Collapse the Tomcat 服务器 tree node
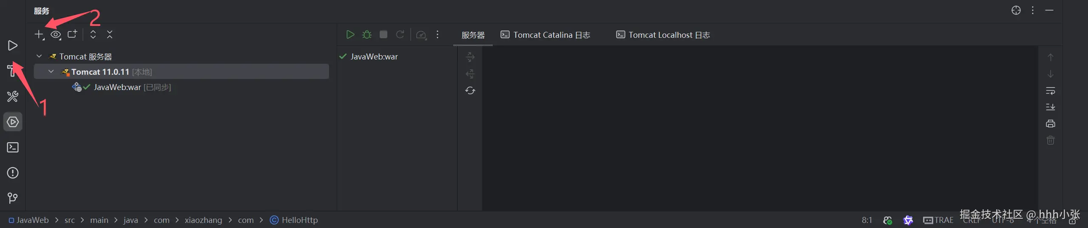This screenshot has height=228, width=1088. 39,56
